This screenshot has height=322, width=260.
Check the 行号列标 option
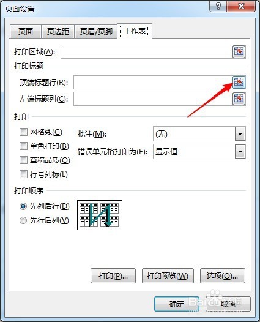coord(23,174)
